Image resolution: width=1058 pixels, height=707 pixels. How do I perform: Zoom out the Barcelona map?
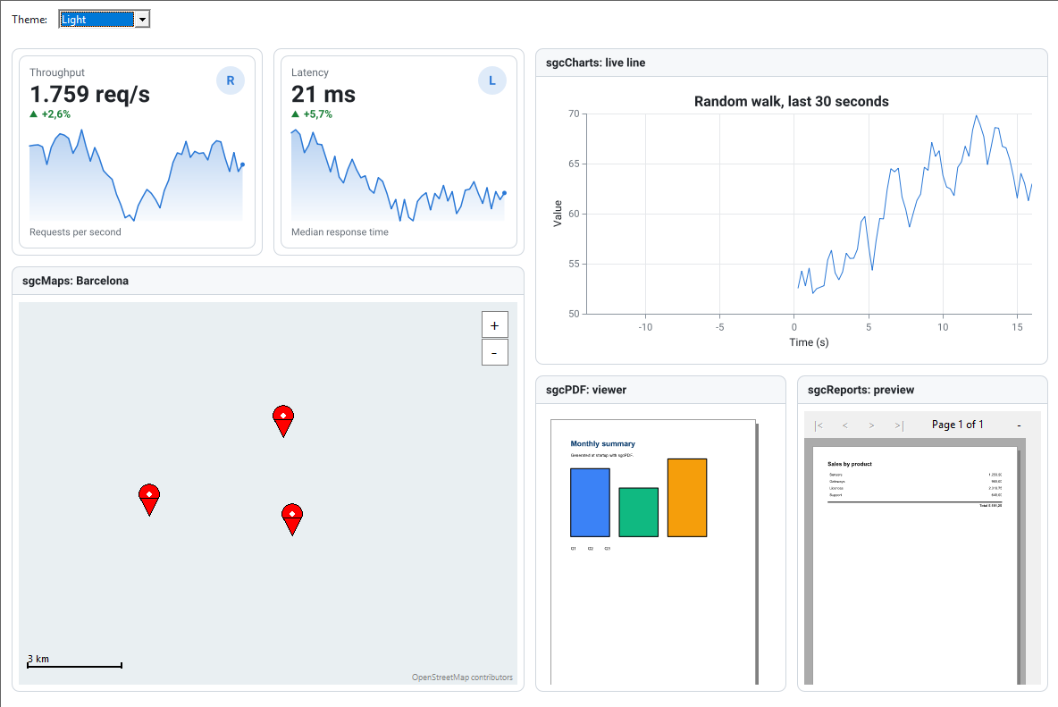[x=494, y=353]
